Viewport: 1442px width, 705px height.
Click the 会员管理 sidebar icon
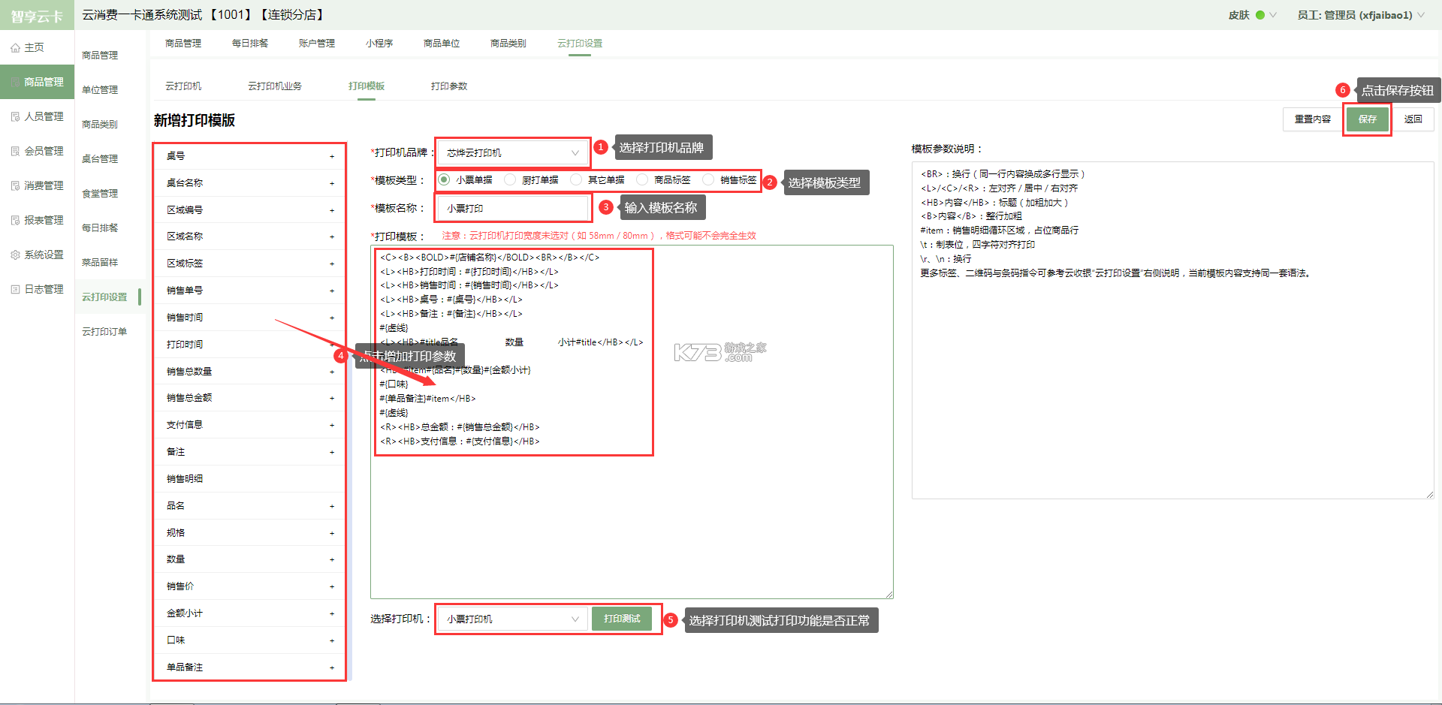15,152
